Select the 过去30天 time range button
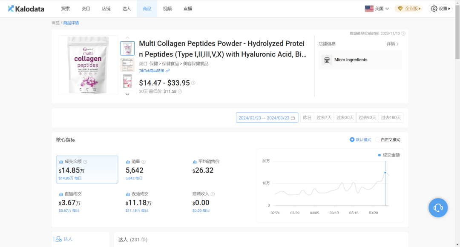The width and height of the screenshot is (460, 247). point(345,118)
